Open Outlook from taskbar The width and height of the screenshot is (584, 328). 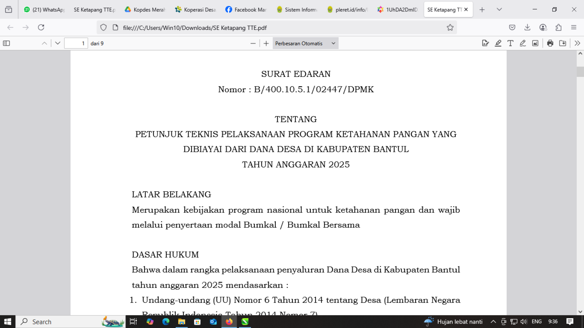point(213,322)
